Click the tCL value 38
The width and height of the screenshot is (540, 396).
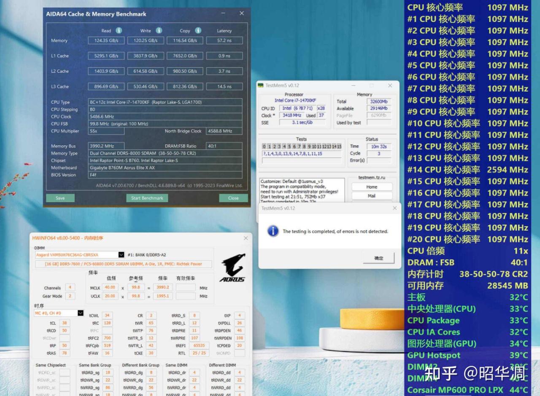[x=64, y=323]
